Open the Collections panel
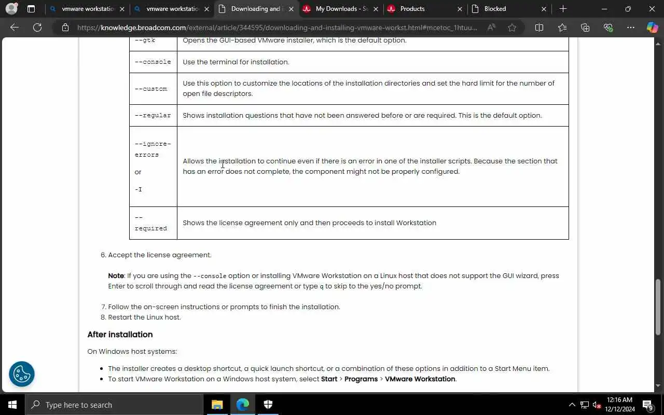 coord(585,27)
